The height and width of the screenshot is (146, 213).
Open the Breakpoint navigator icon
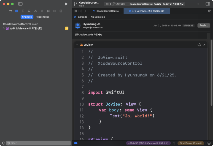(x=55, y=11)
